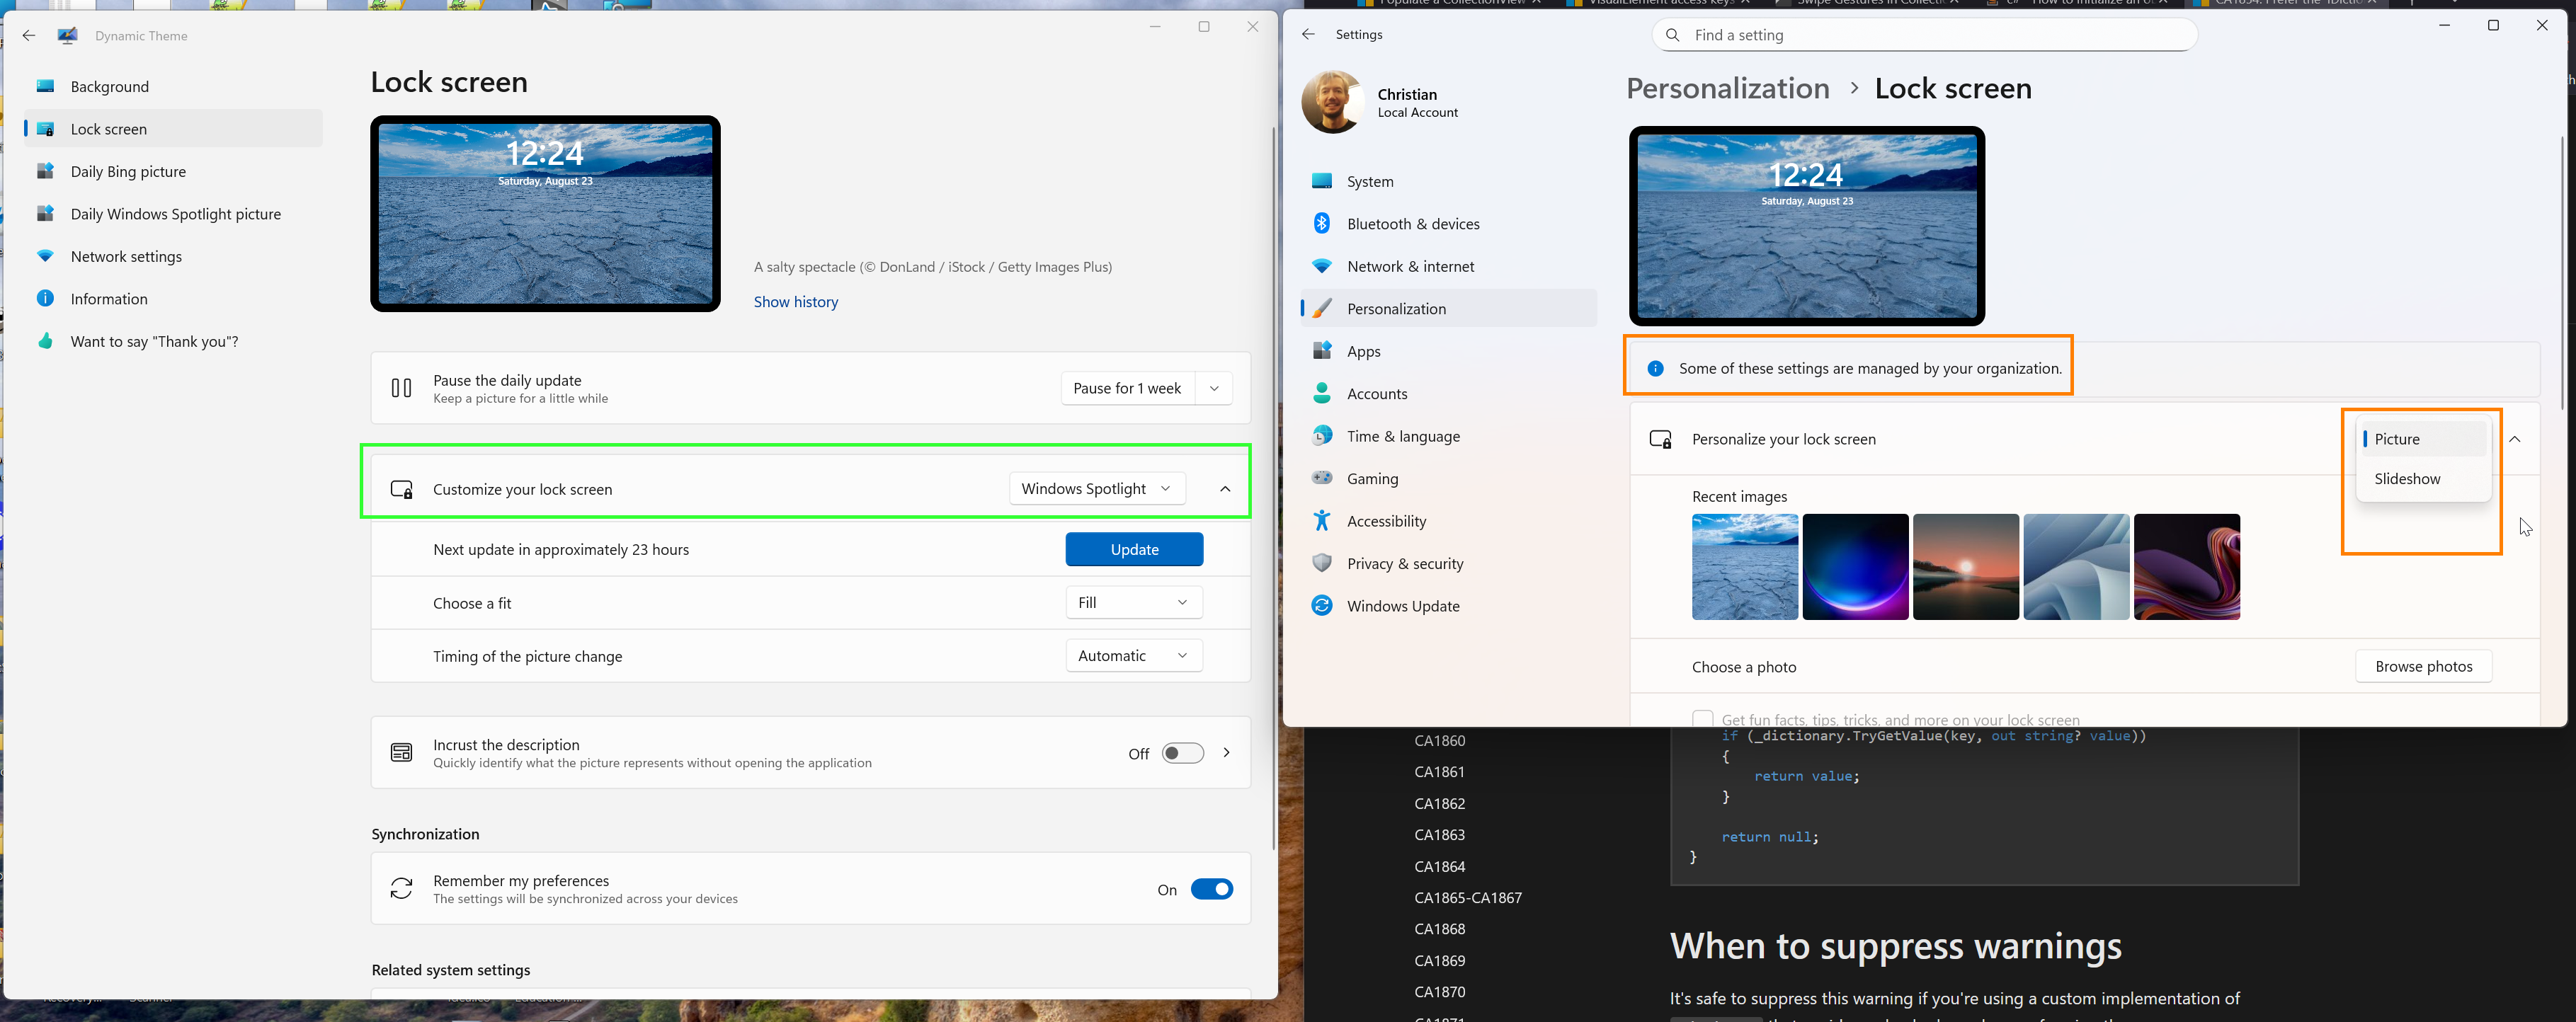2576x1022 pixels.
Task: Expand 'Incrust the description' with its chevron
Action: pyautogui.click(x=1227, y=753)
